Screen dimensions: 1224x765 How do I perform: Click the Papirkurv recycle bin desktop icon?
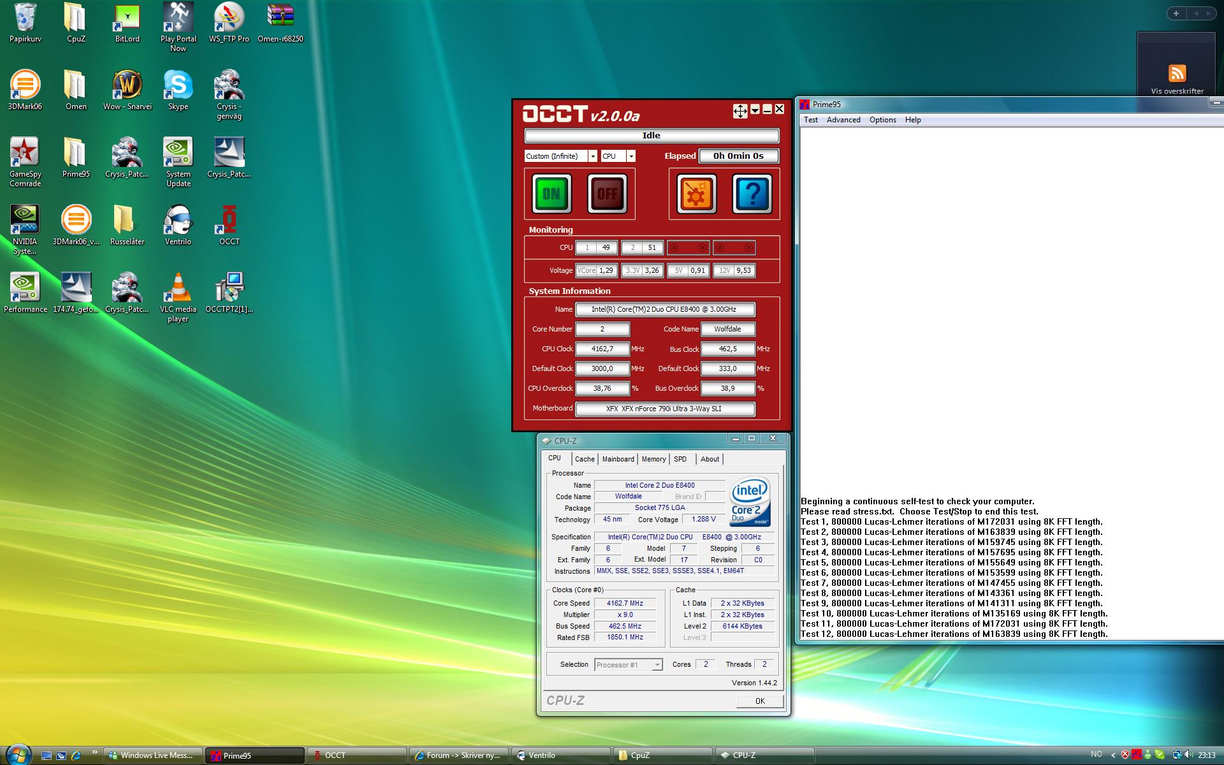(x=25, y=23)
